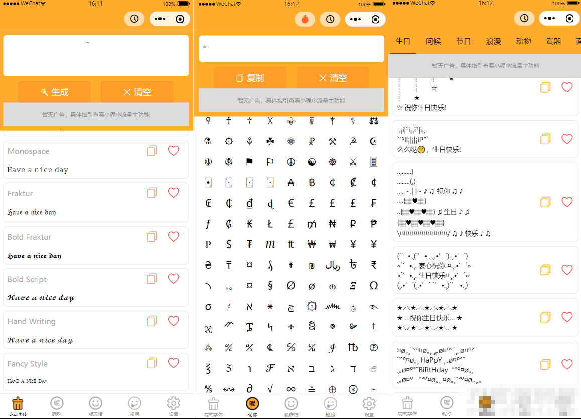
Task: Copy the 祝你生日快乐 star banner art
Action: tap(545, 317)
